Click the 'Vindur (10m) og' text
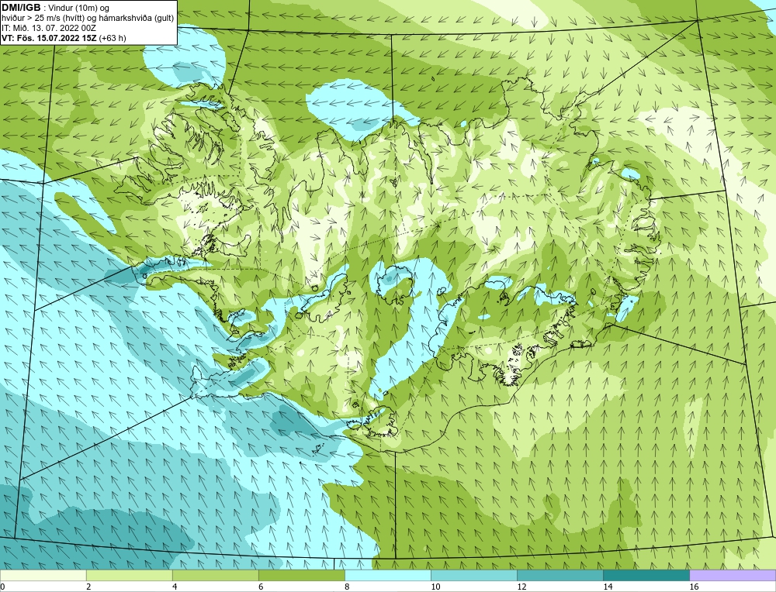The width and height of the screenshot is (776, 592). pos(80,8)
